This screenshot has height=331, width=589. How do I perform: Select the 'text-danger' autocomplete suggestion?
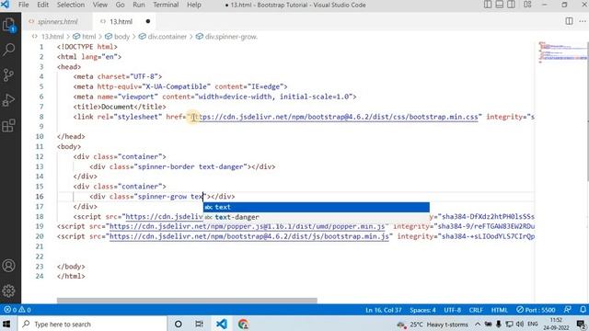tap(317, 217)
